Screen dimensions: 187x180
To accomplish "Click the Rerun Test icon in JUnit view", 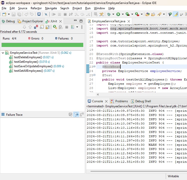I will pyautogui.click(x=55, y=27).
